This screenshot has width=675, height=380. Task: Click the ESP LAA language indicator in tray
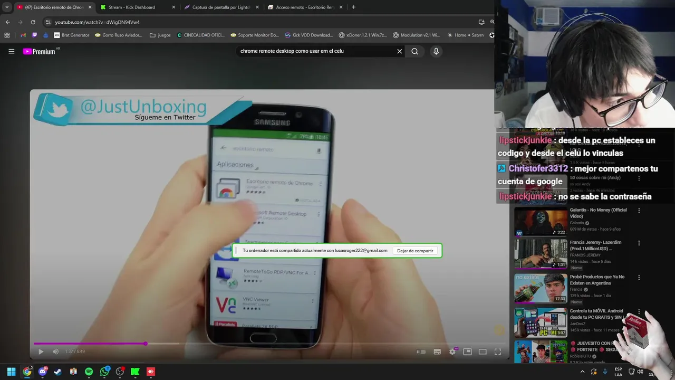click(x=618, y=372)
